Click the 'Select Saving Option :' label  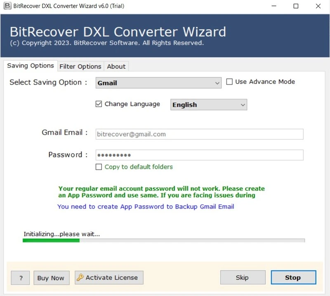(48, 82)
